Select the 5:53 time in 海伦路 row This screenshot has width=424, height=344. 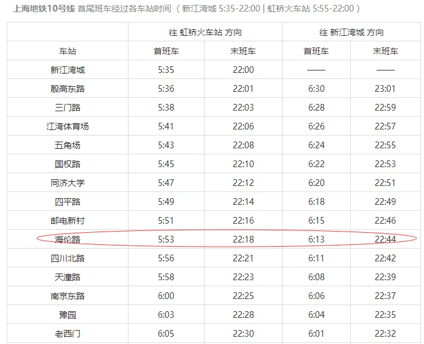(166, 239)
